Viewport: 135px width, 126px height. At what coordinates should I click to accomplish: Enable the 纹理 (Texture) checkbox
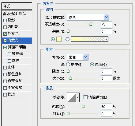pos(9,61)
